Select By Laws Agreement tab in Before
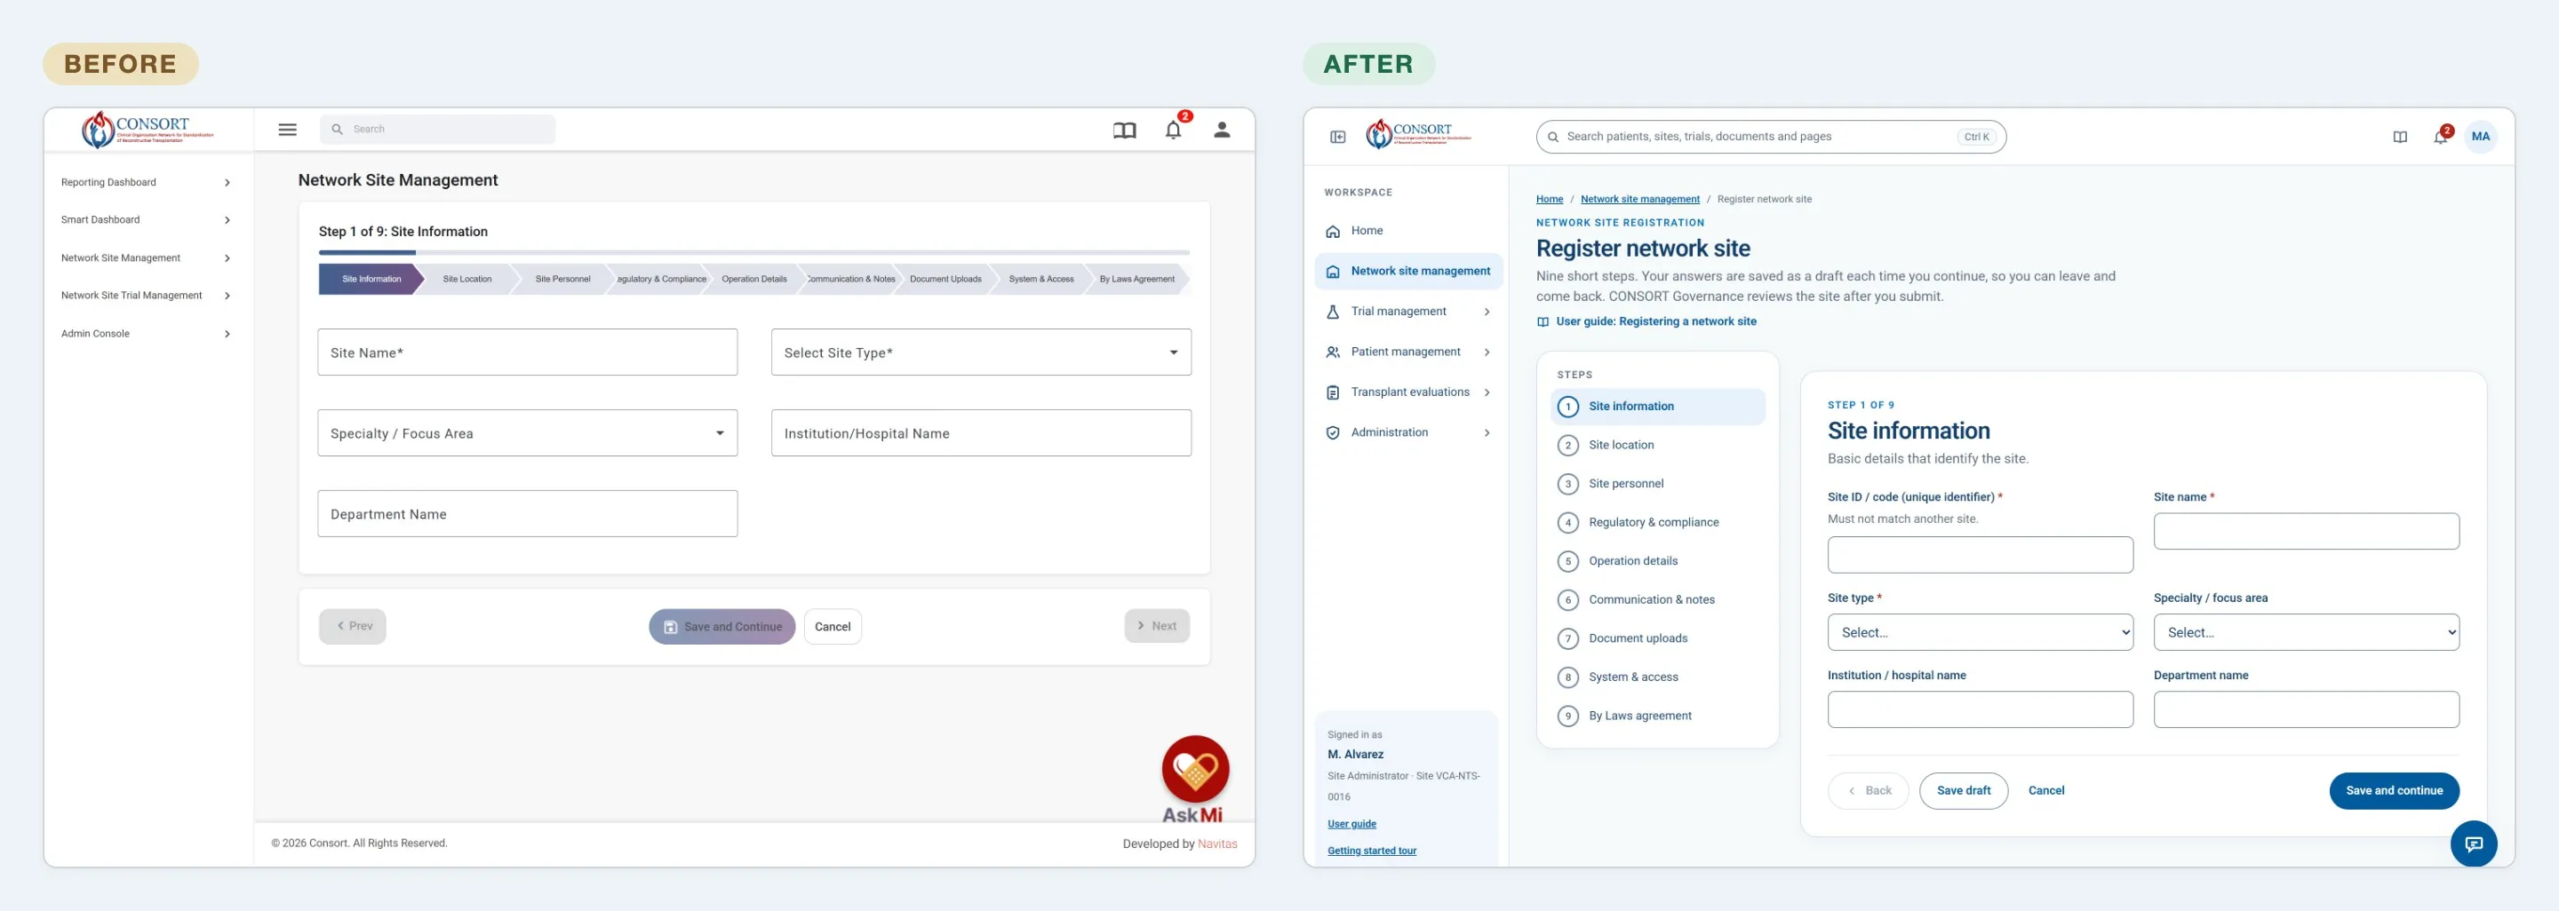This screenshot has height=911, width=2559. tap(1137, 279)
